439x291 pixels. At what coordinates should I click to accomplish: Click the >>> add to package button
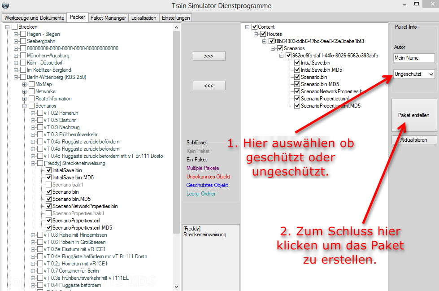[209, 56]
